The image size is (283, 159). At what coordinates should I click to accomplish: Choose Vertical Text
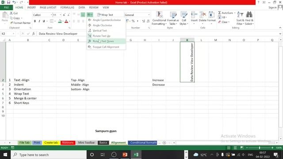[x=106, y=30]
